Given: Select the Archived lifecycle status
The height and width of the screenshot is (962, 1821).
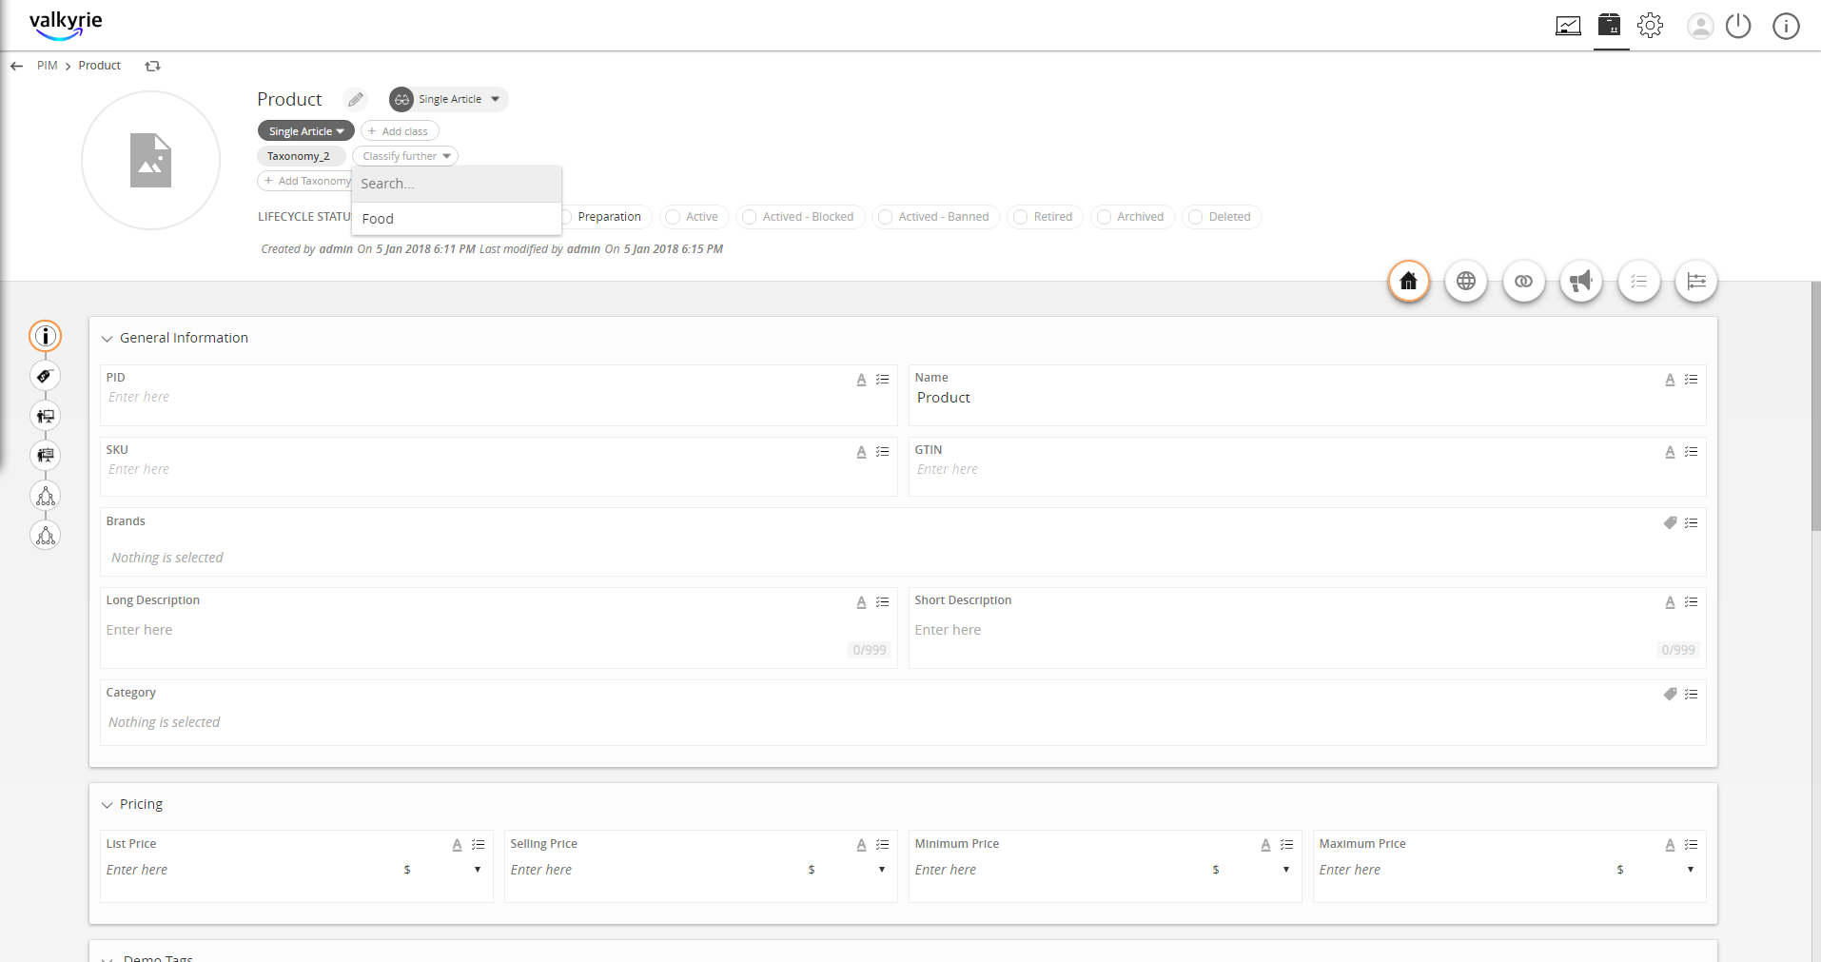Looking at the screenshot, I should point(1133,217).
